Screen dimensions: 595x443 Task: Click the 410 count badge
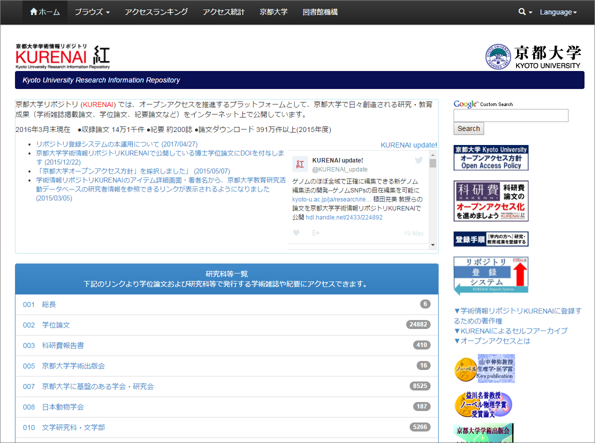tap(422, 345)
